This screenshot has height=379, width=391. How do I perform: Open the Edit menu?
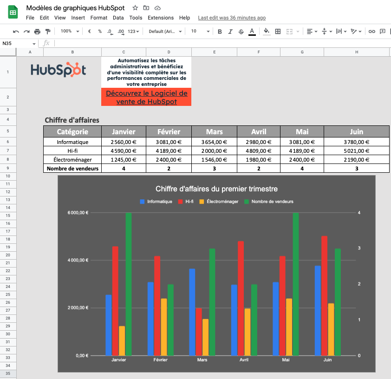tap(44, 18)
